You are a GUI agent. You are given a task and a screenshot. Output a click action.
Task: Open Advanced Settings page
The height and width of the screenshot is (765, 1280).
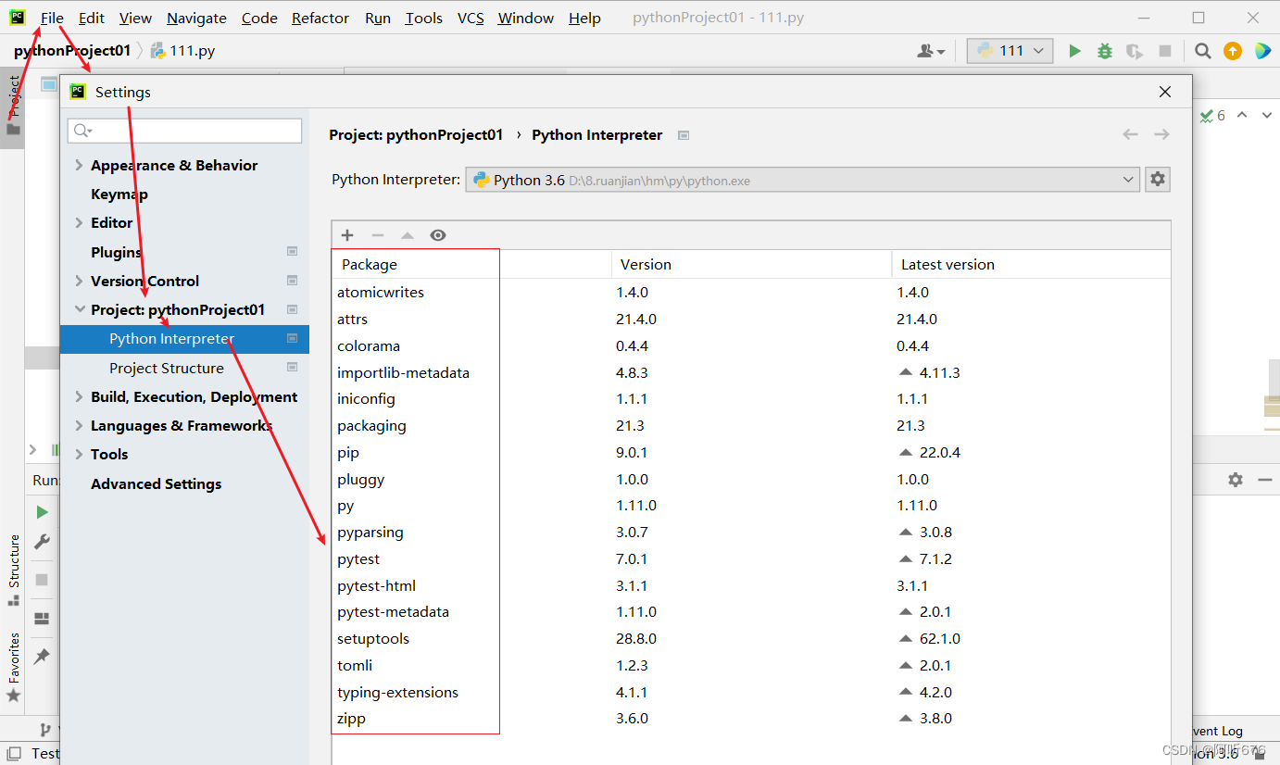click(x=156, y=483)
